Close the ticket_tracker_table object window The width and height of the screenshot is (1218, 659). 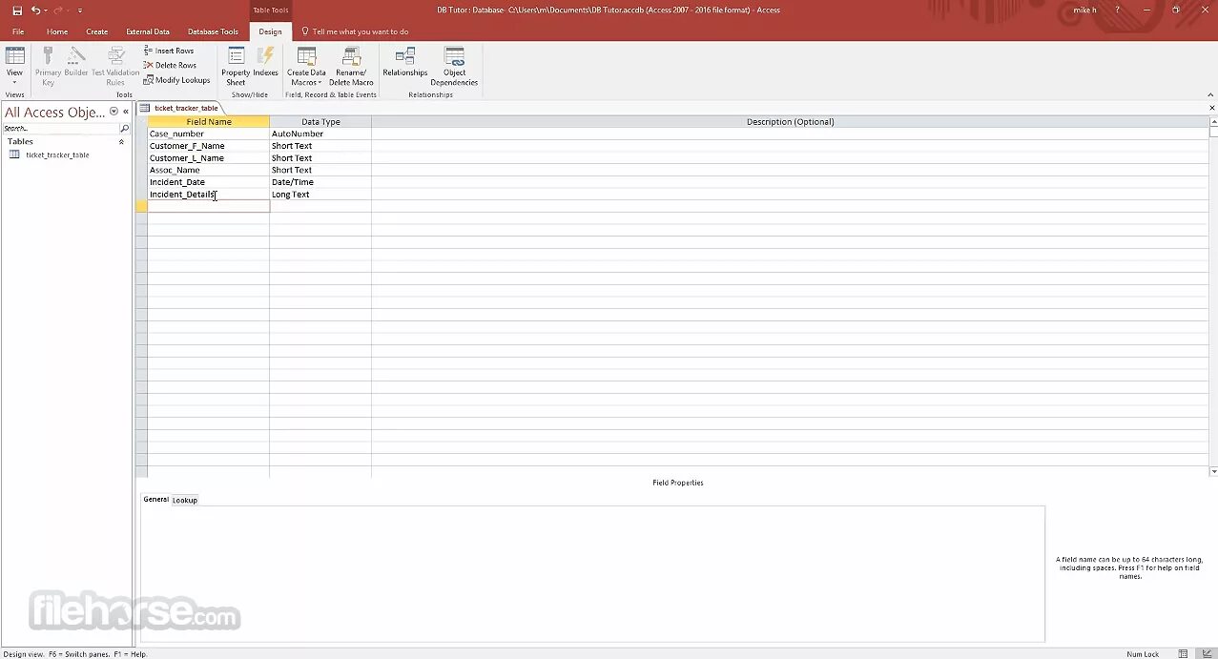(1212, 108)
